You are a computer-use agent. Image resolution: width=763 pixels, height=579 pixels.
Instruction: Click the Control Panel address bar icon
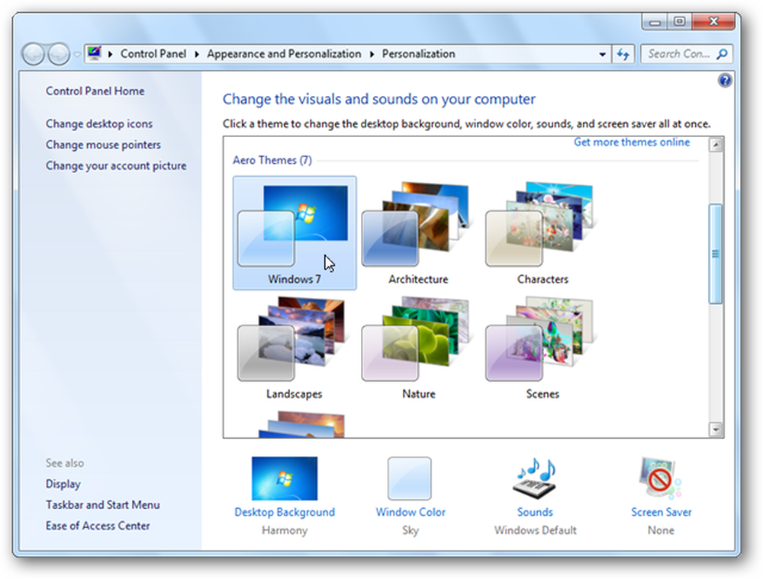click(95, 53)
